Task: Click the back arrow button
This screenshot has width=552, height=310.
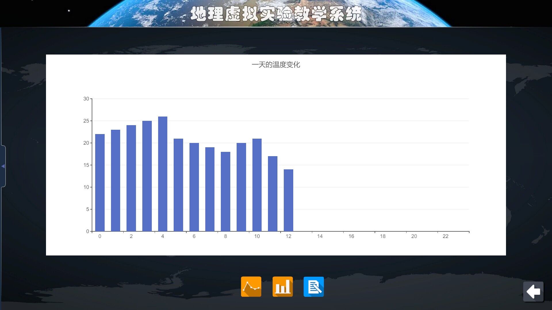Action: click(533, 292)
